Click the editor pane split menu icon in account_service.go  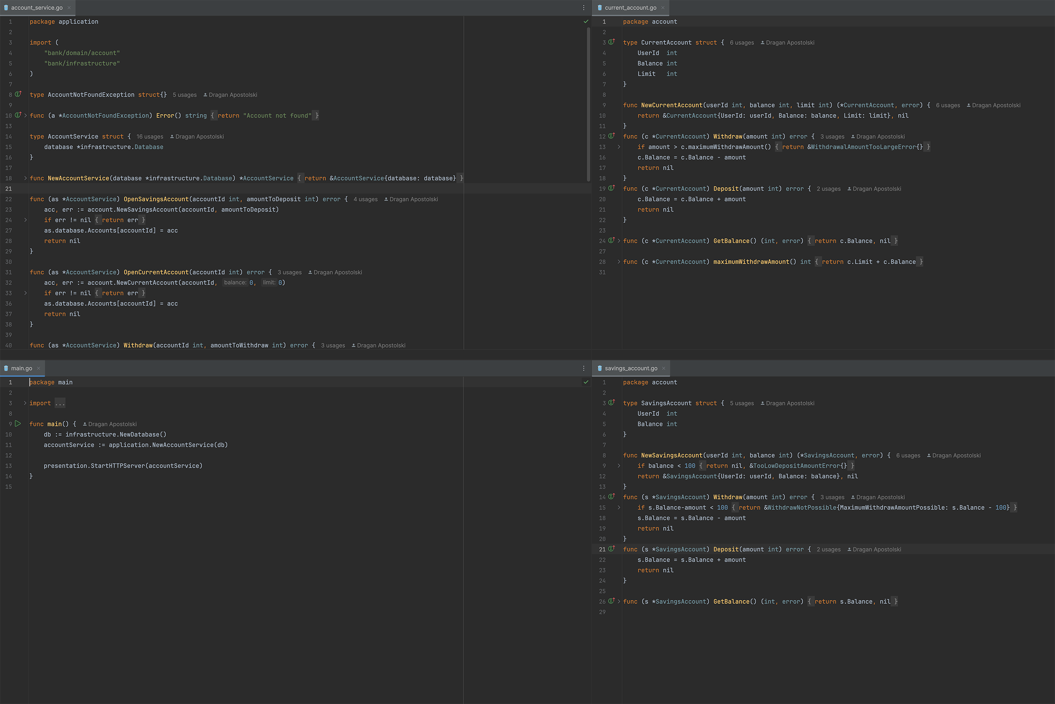(x=584, y=8)
